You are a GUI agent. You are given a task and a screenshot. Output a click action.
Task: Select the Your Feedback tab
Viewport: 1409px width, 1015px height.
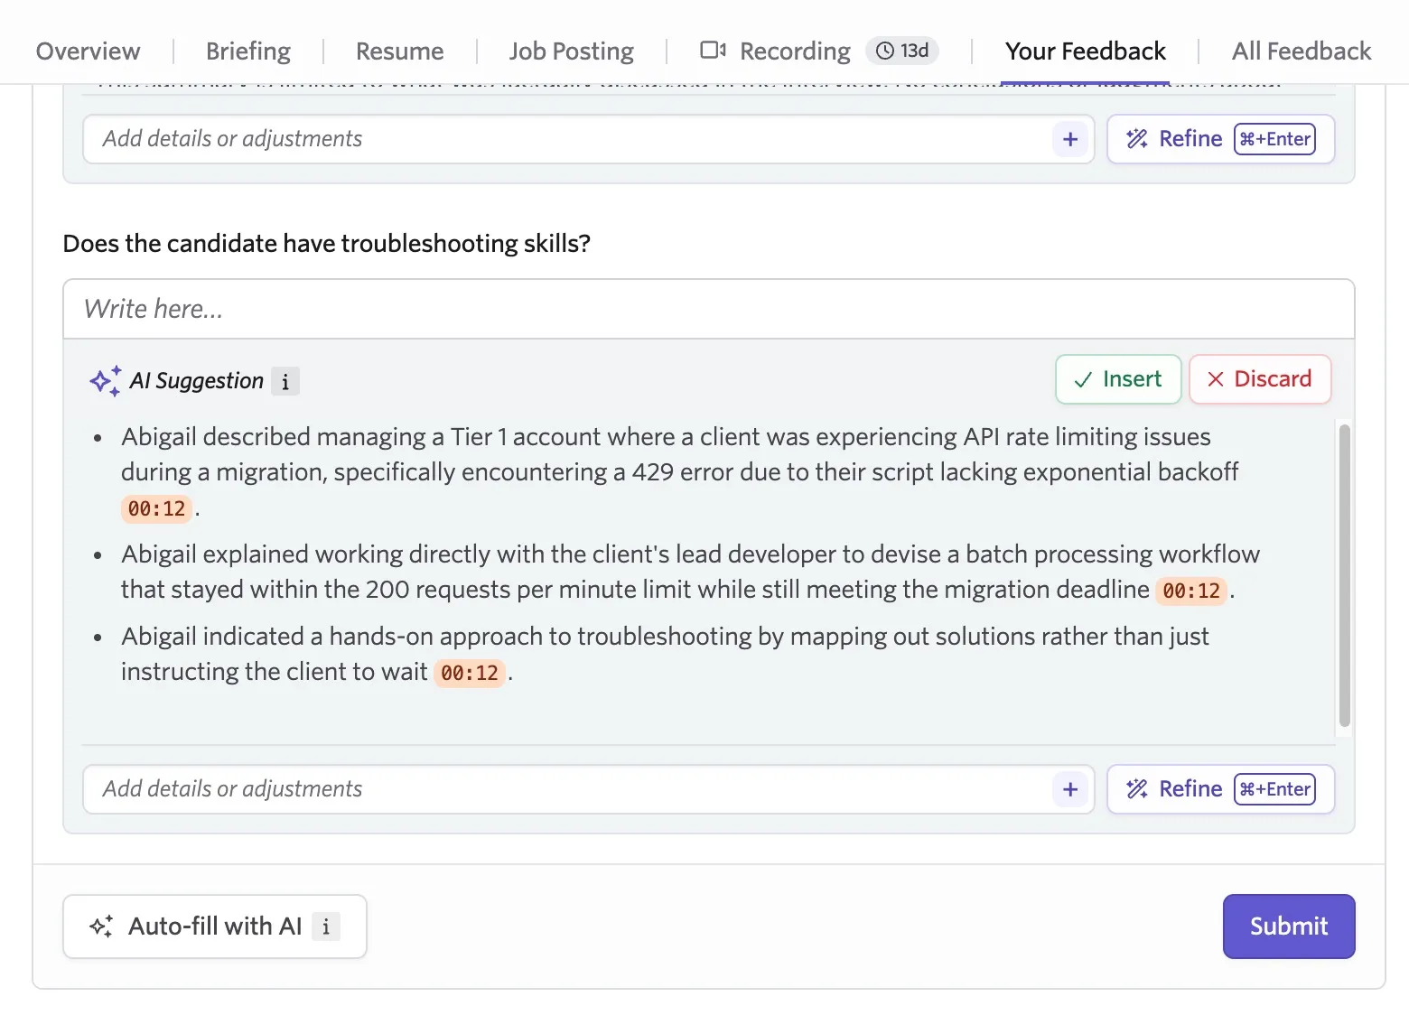click(1086, 51)
